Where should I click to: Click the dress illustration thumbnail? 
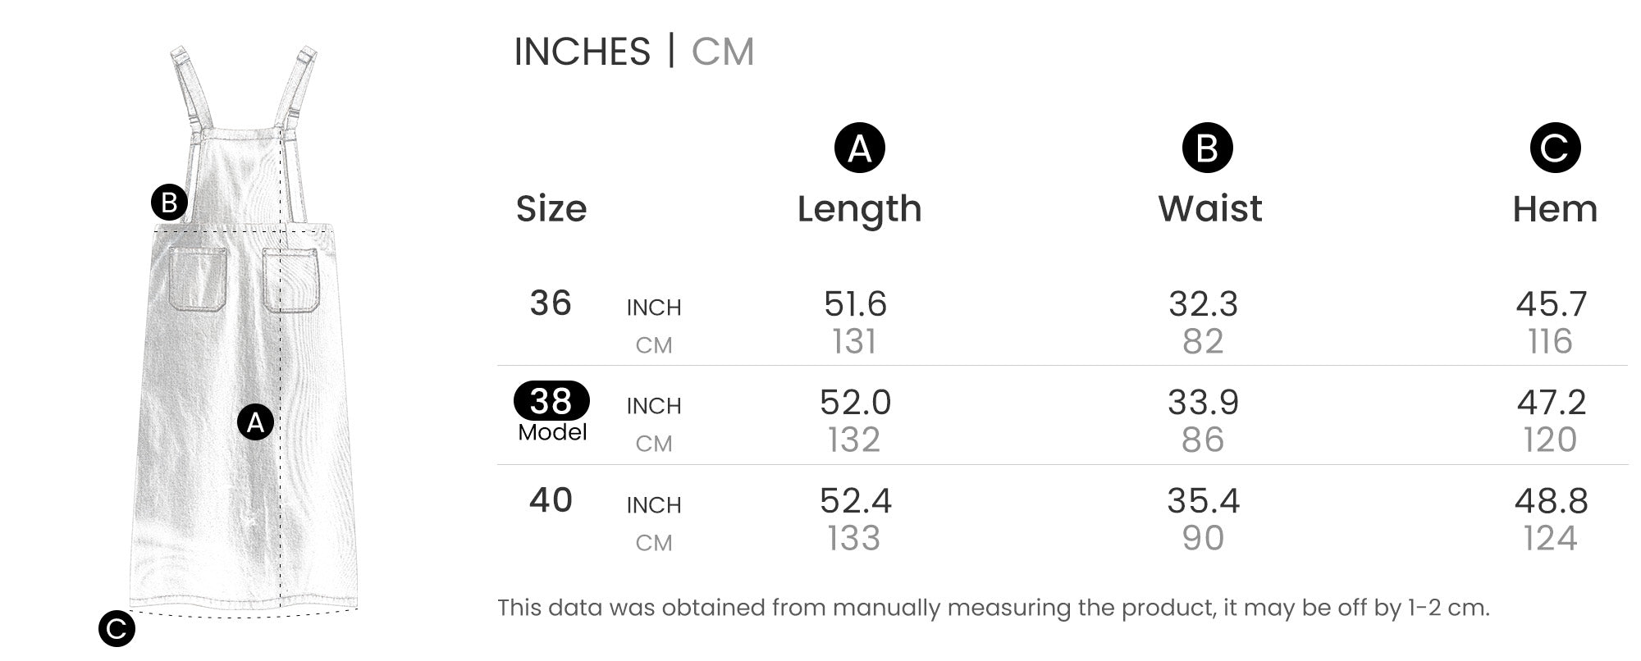click(244, 330)
